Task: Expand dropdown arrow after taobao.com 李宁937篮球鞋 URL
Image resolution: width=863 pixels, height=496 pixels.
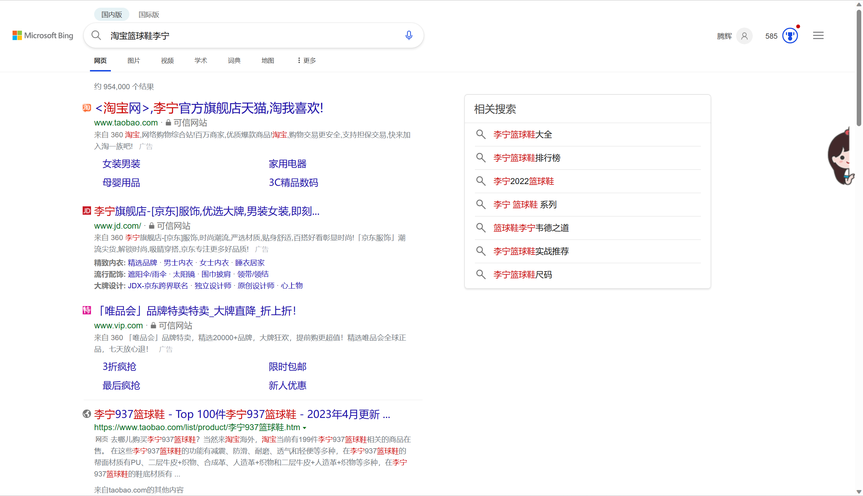Action: [304, 428]
